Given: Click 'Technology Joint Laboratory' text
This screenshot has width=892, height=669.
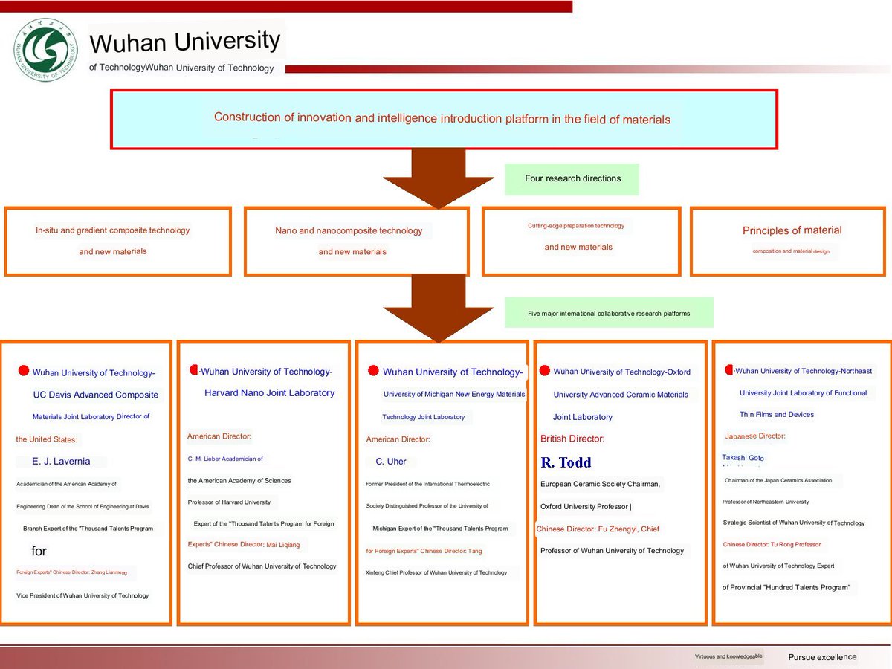Looking at the screenshot, I should click(x=424, y=417).
